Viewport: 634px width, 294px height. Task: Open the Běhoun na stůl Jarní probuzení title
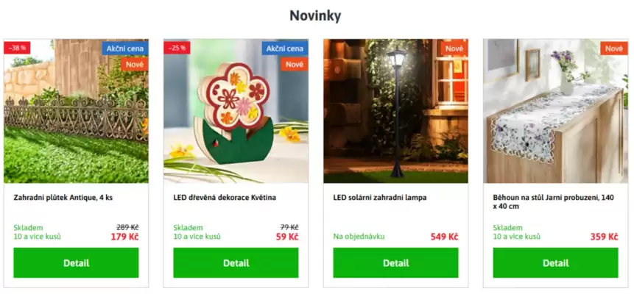(x=554, y=202)
